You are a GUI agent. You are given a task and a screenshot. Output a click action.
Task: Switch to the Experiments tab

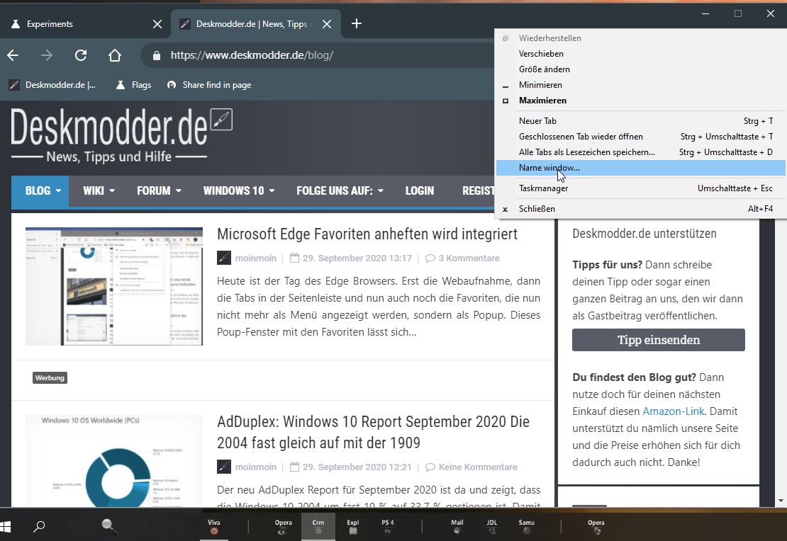pyautogui.click(x=85, y=24)
